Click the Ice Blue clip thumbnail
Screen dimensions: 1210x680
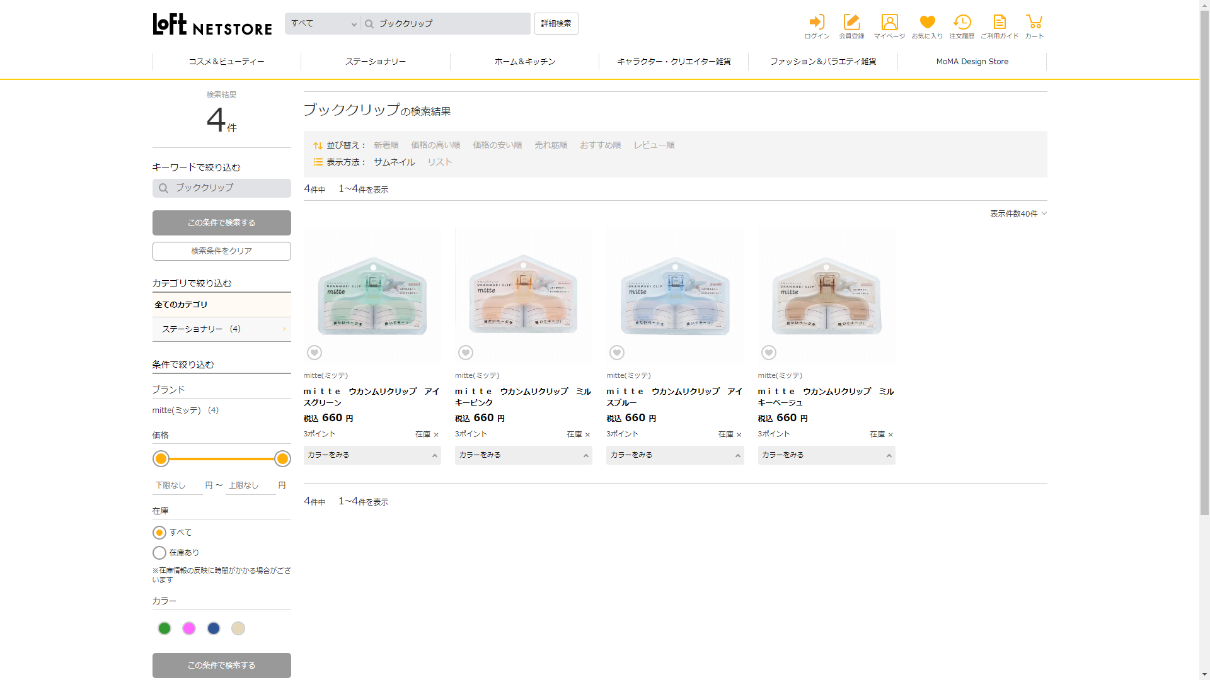tap(675, 295)
